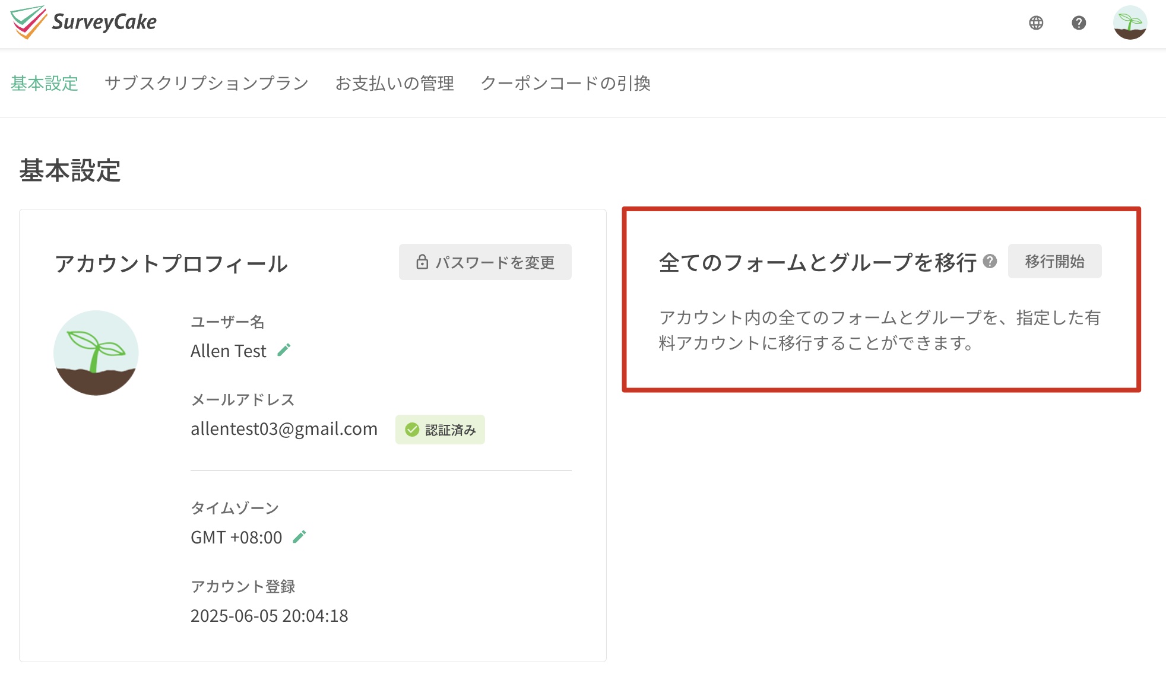Screen dimensions: 1166x693
Task: Click the 認証済み verified badge
Action: 440,430
